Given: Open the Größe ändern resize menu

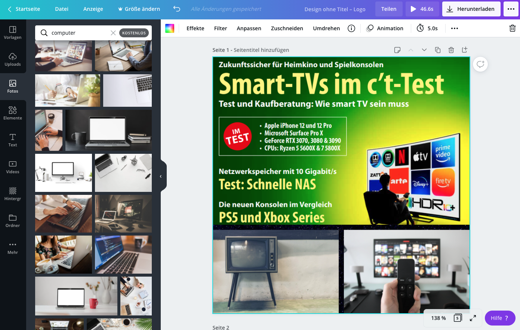Looking at the screenshot, I should tap(139, 9).
